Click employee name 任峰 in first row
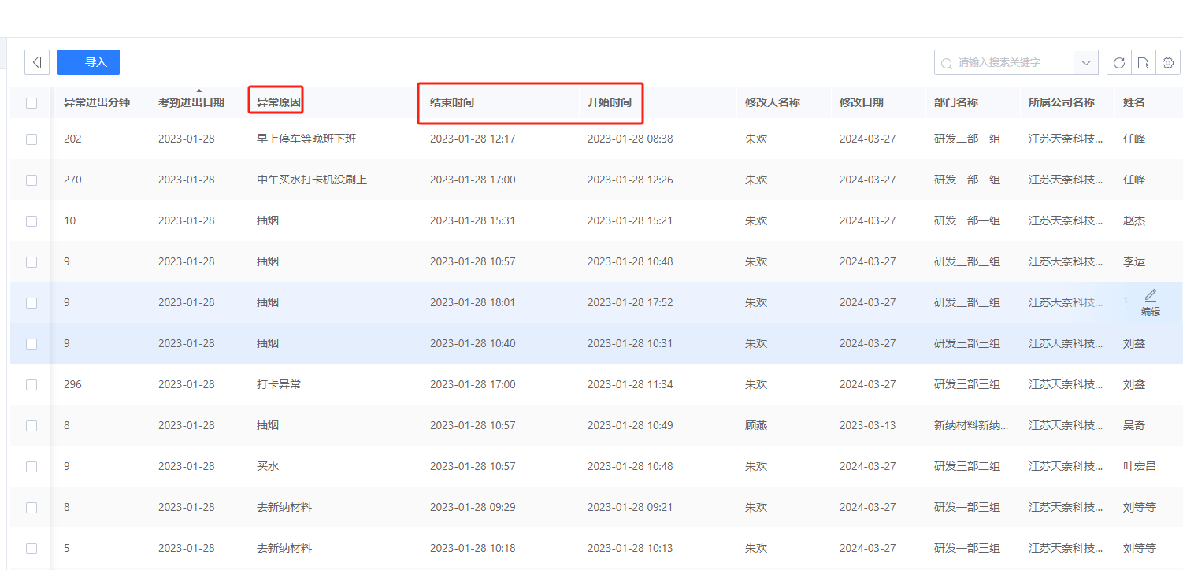The width and height of the screenshot is (1183, 570). coord(1133,139)
